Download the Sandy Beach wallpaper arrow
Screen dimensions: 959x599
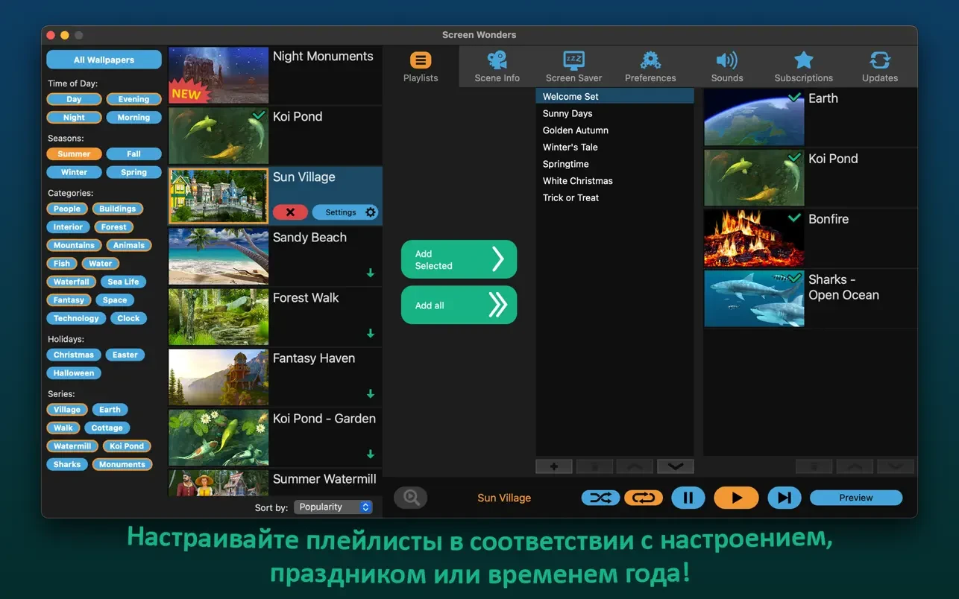(x=371, y=273)
